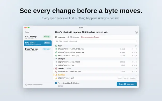Click the yellow minimize window button

coord(27,28)
